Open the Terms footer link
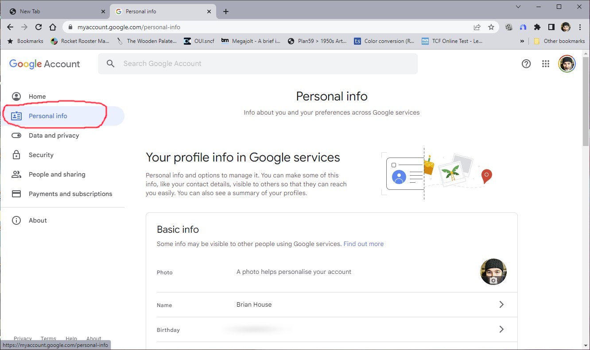The image size is (590, 350). (48, 339)
